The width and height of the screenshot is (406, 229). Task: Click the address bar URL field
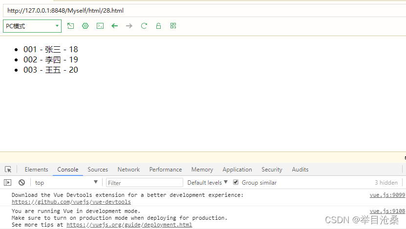[x=204, y=11]
